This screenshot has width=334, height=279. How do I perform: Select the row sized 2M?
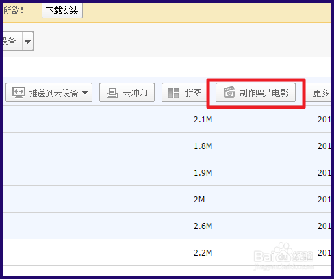(x=167, y=199)
